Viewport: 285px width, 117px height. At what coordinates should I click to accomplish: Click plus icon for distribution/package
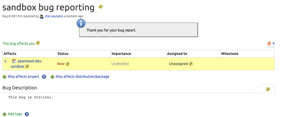point(52,77)
